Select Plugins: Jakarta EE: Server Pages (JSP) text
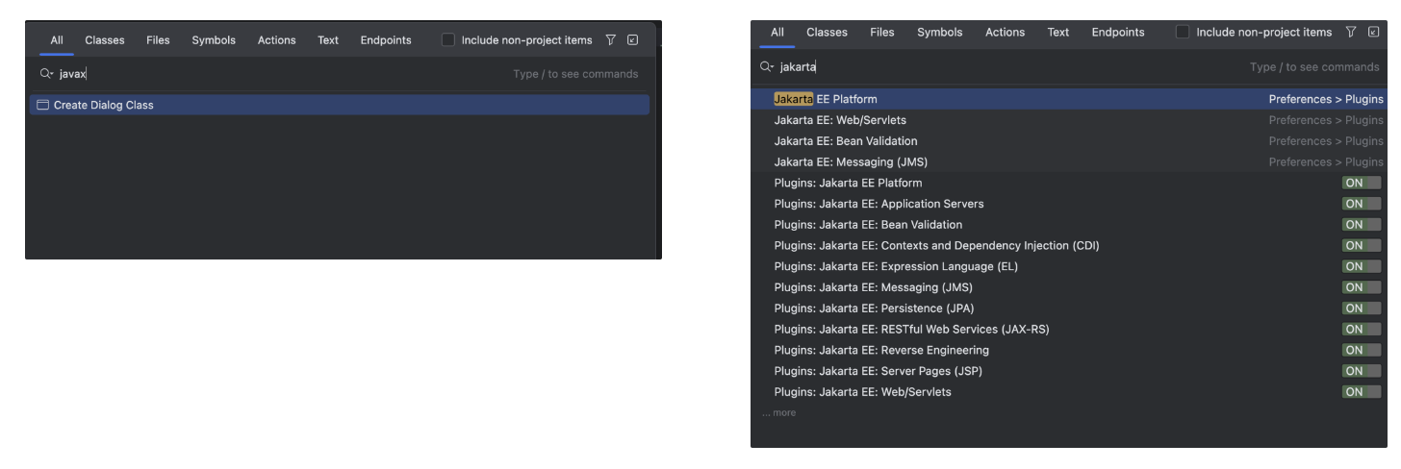 pos(878,371)
